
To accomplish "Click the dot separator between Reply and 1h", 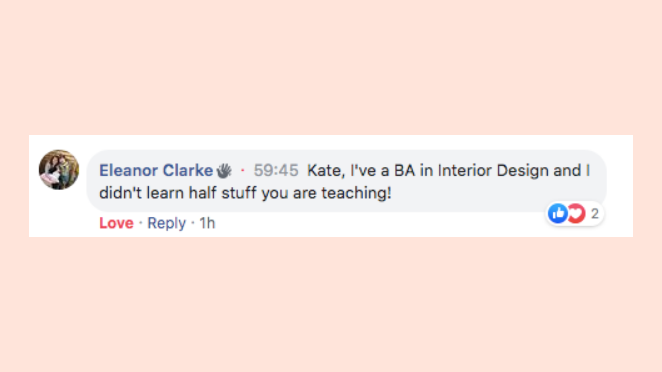I will pyautogui.click(x=193, y=223).
